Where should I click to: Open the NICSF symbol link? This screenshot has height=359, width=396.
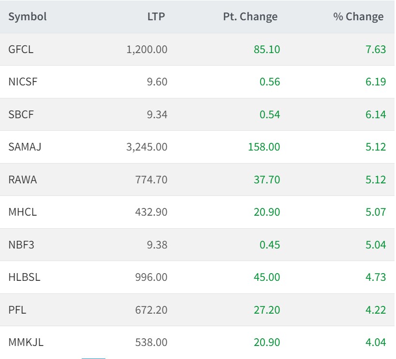point(23,82)
